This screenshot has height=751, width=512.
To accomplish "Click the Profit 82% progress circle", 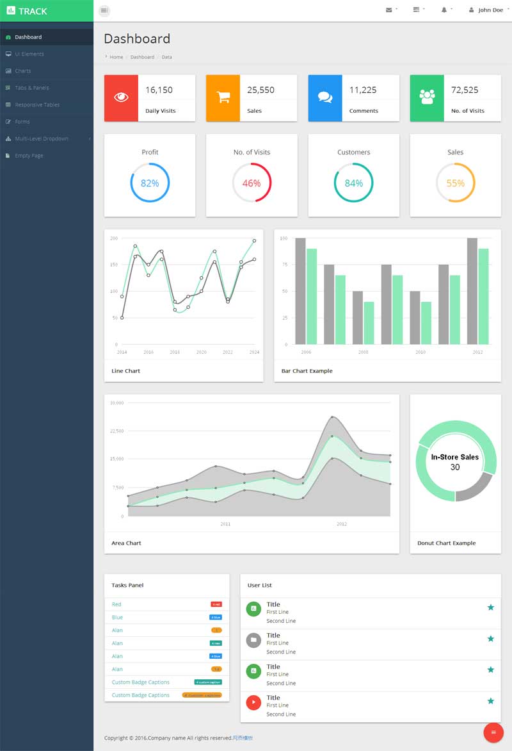I will click(150, 183).
